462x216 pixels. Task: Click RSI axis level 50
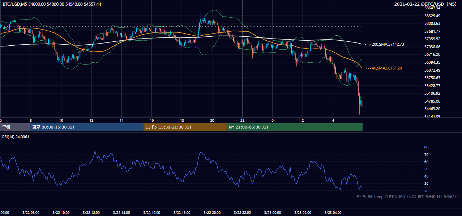(426, 169)
